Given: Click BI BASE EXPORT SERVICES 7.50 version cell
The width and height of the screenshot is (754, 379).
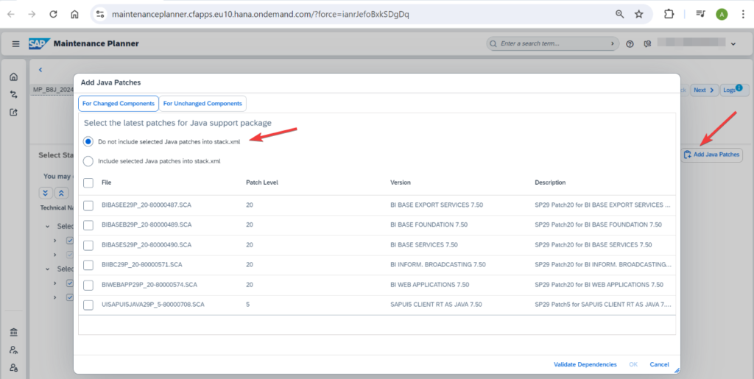Looking at the screenshot, I should (437, 205).
